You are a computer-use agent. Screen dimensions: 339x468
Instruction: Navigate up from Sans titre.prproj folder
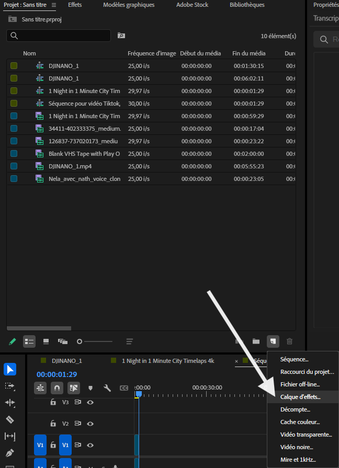pos(12,19)
